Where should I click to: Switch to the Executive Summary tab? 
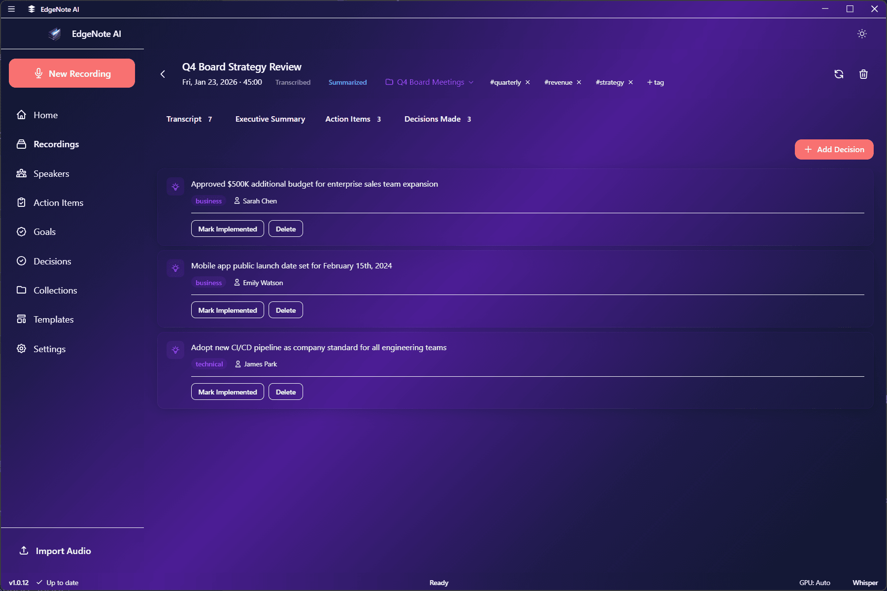coord(270,119)
